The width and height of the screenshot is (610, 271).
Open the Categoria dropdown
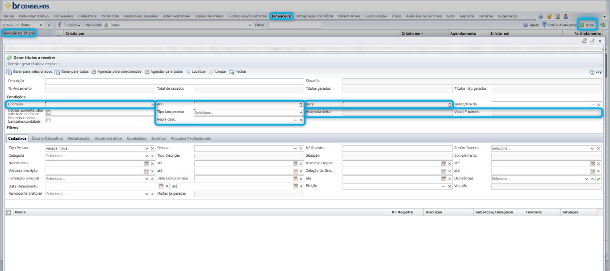146,156
